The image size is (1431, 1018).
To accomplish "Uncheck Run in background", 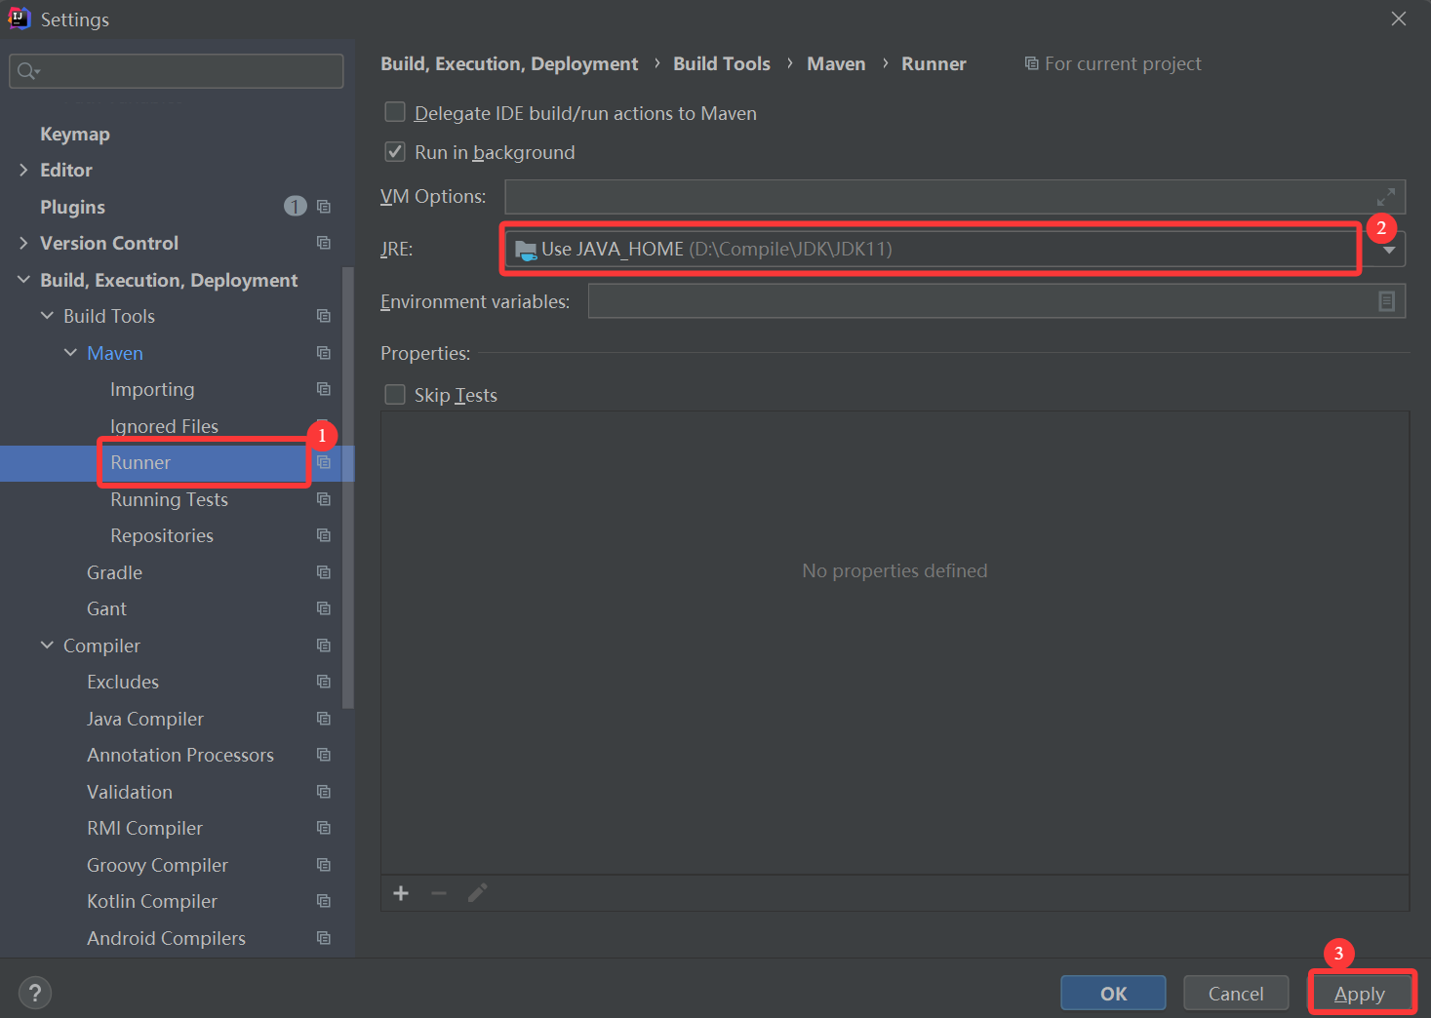I will (x=395, y=151).
